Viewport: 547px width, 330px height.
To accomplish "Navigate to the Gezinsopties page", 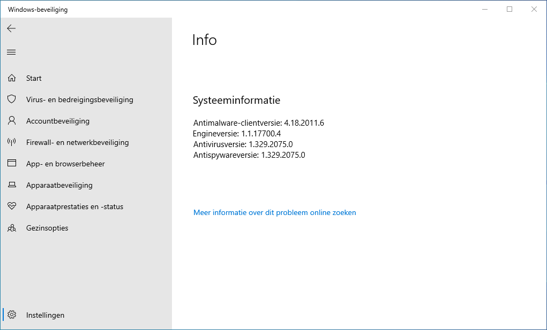I will [47, 228].
